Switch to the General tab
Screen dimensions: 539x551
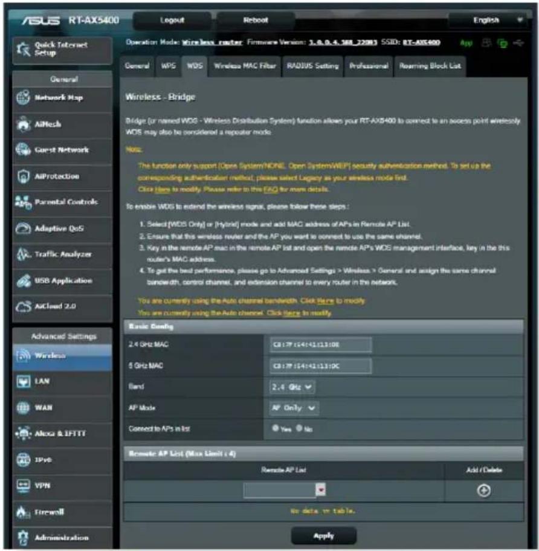coord(137,66)
